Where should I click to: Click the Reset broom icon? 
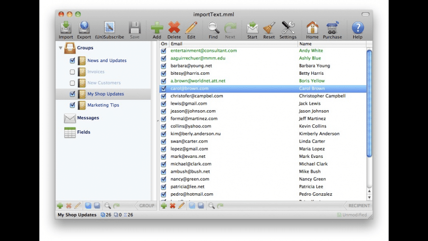pyautogui.click(x=269, y=28)
